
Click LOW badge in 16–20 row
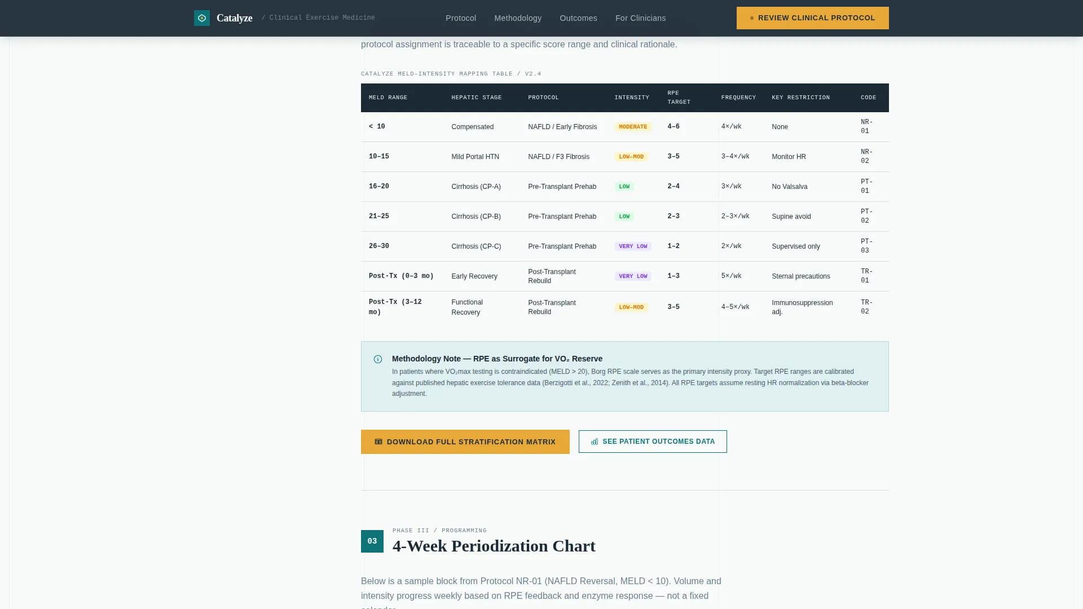click(624, 187)
